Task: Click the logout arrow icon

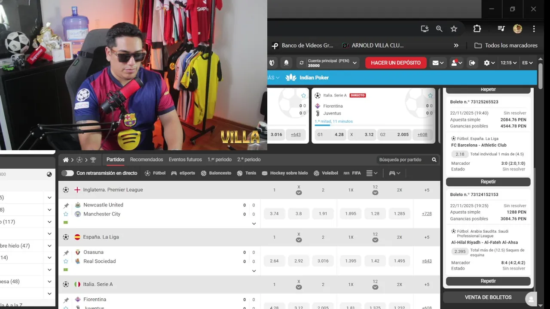Action: [x=472, y=63]
